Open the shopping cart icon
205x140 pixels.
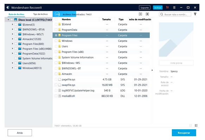pyautogui.click(x=167, y=7)
